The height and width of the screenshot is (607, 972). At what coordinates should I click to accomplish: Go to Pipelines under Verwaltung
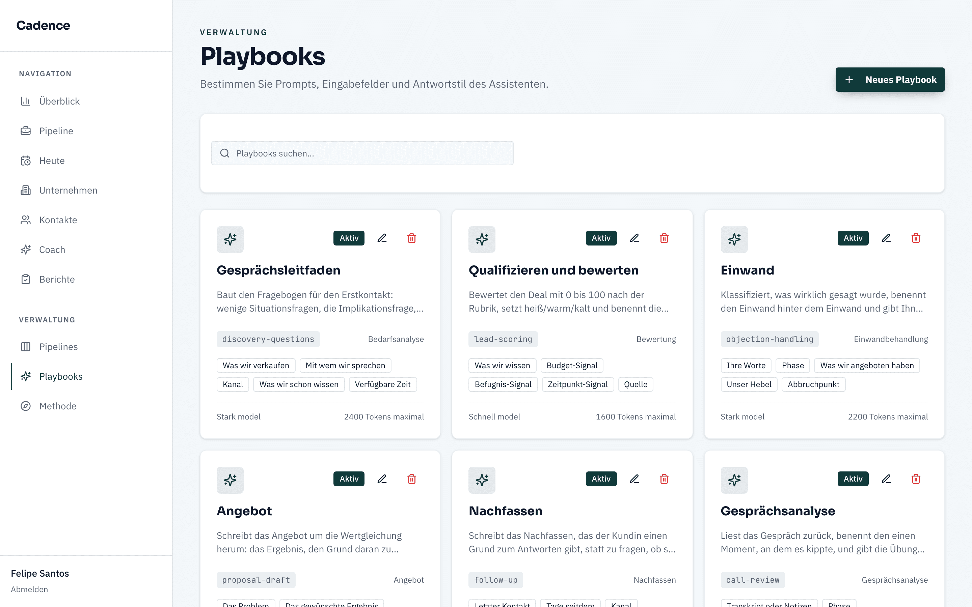click(x=86, y=347)
